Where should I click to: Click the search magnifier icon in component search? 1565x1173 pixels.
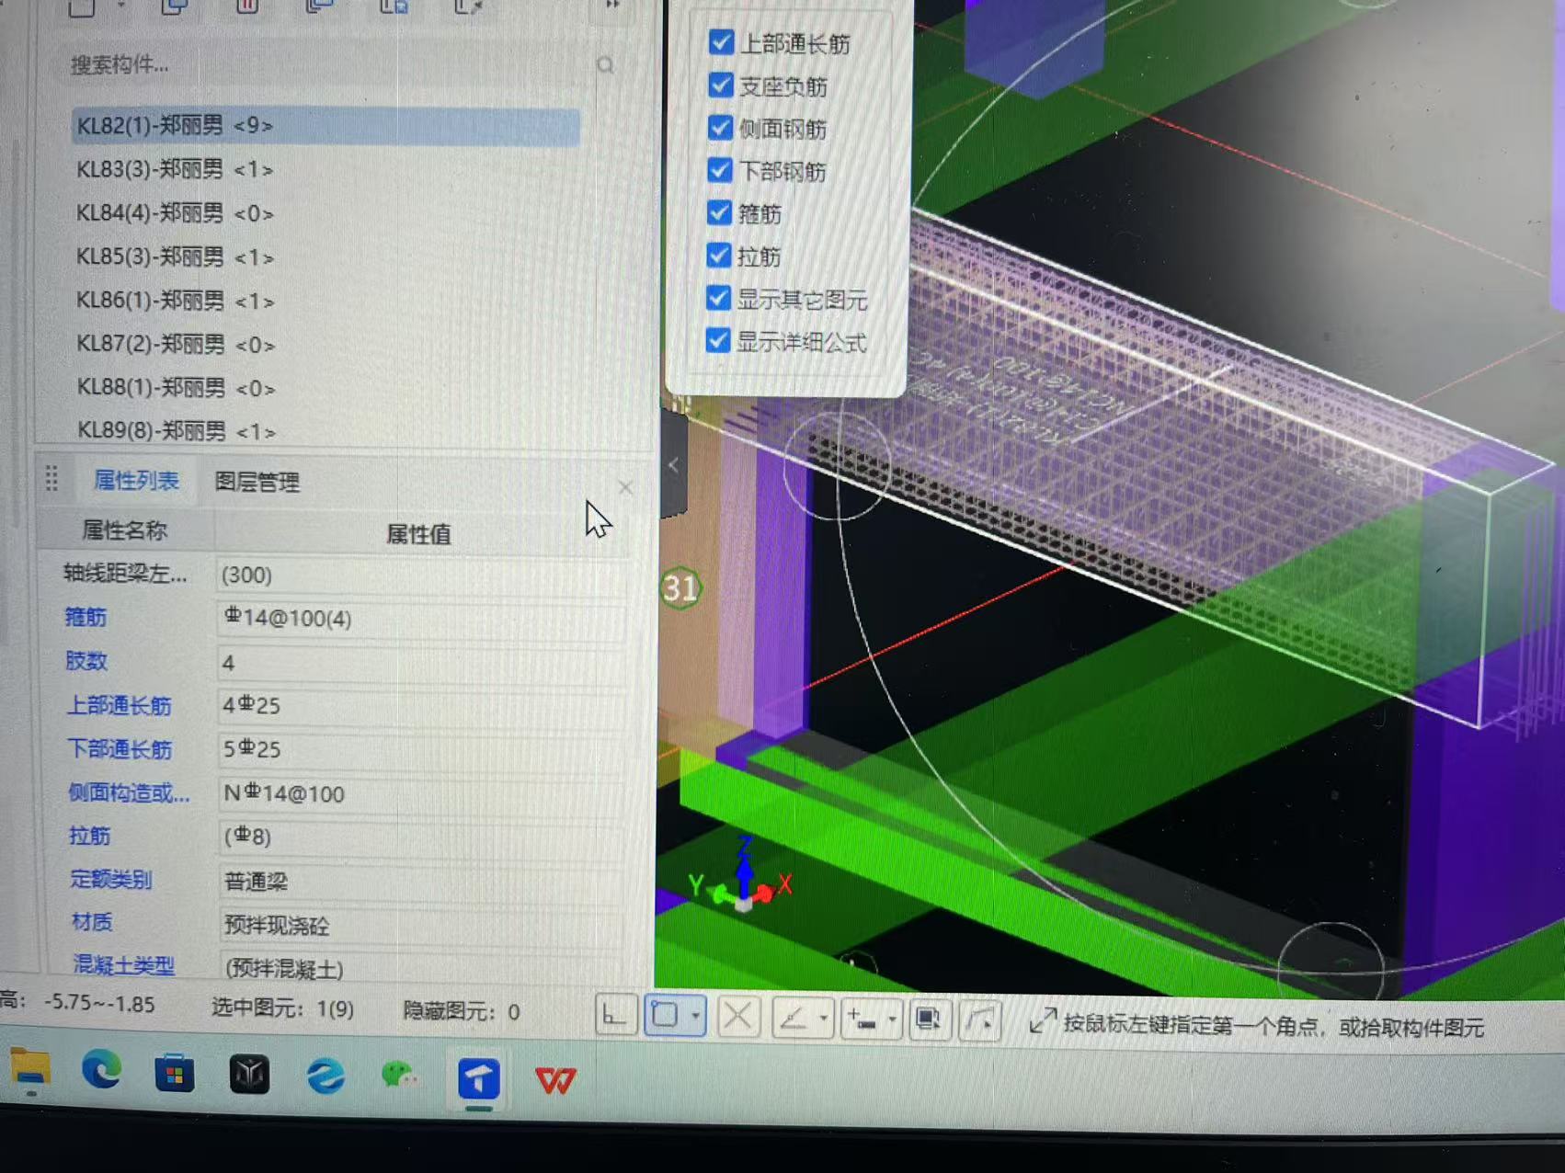coord(605,65)
